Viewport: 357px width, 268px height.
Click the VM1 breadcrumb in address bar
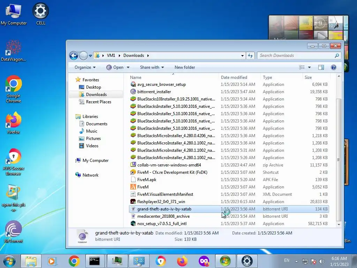(x=111, y=55)
